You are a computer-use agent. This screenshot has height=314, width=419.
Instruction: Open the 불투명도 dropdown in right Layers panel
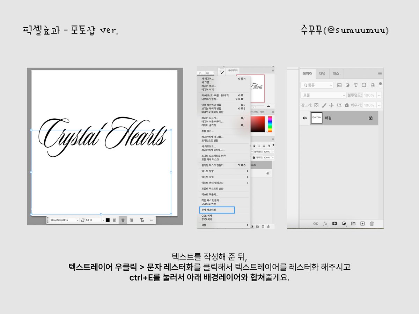pyautogui.click(x=379, y=95)
